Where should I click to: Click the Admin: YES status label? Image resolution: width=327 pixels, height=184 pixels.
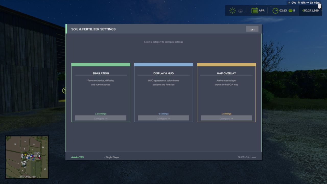[77, 157]
